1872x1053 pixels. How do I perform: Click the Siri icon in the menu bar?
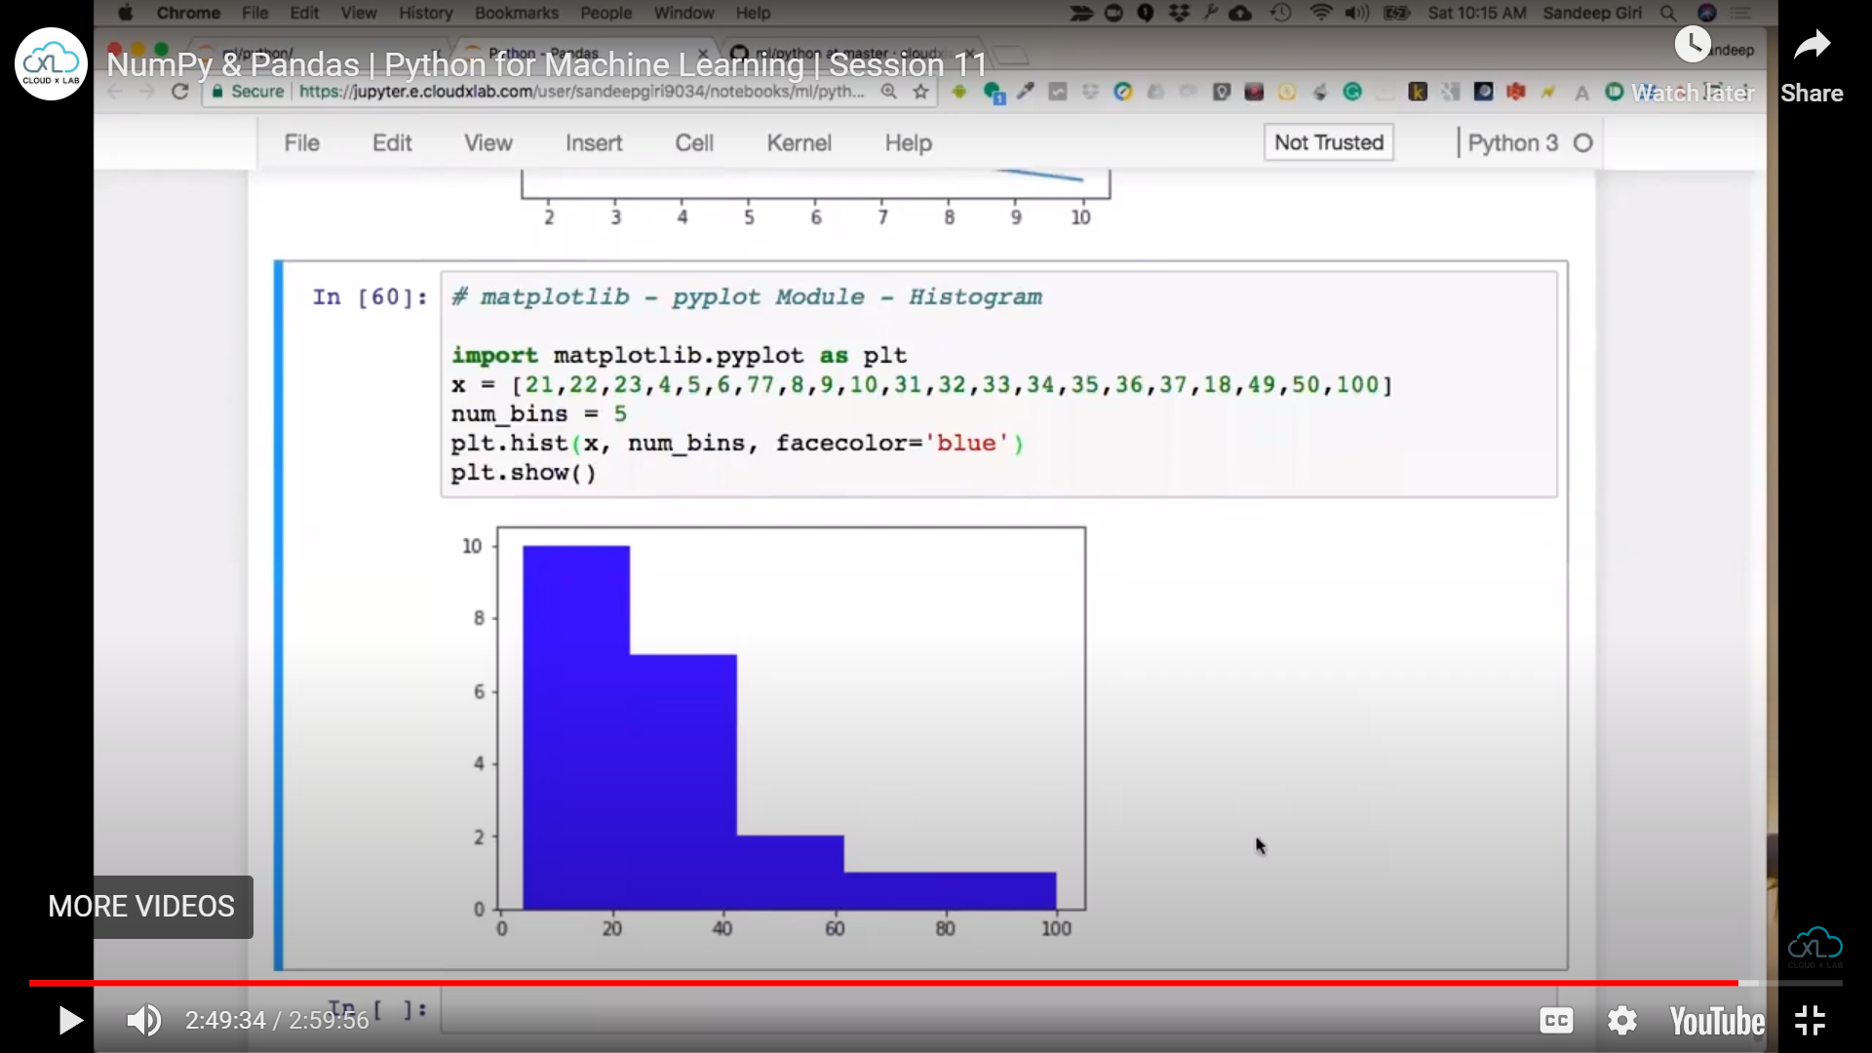1709,13
